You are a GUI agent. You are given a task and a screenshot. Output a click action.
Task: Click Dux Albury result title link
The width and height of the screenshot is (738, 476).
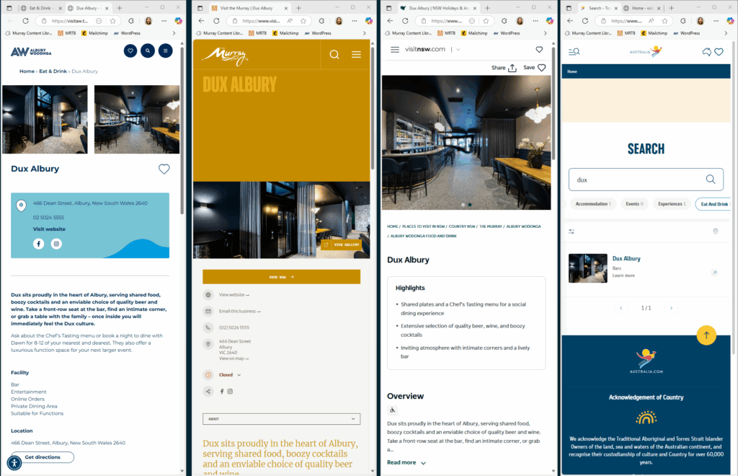626,258
